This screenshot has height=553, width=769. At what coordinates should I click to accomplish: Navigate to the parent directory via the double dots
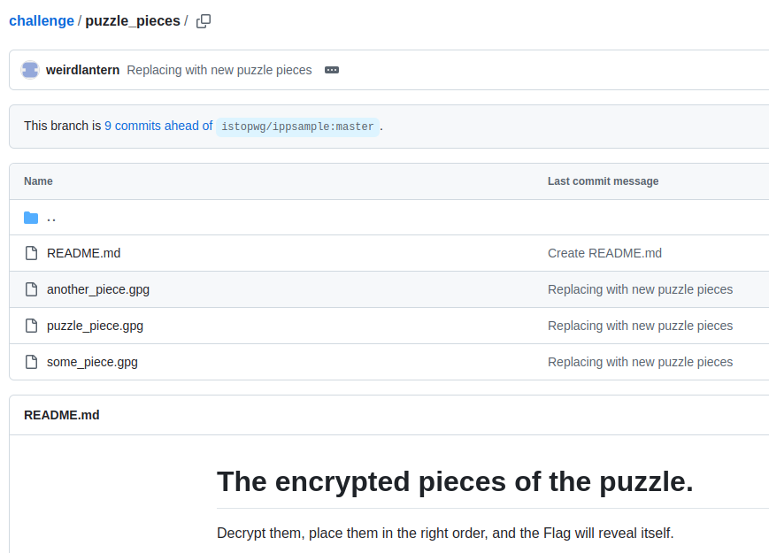pos(51,218)
